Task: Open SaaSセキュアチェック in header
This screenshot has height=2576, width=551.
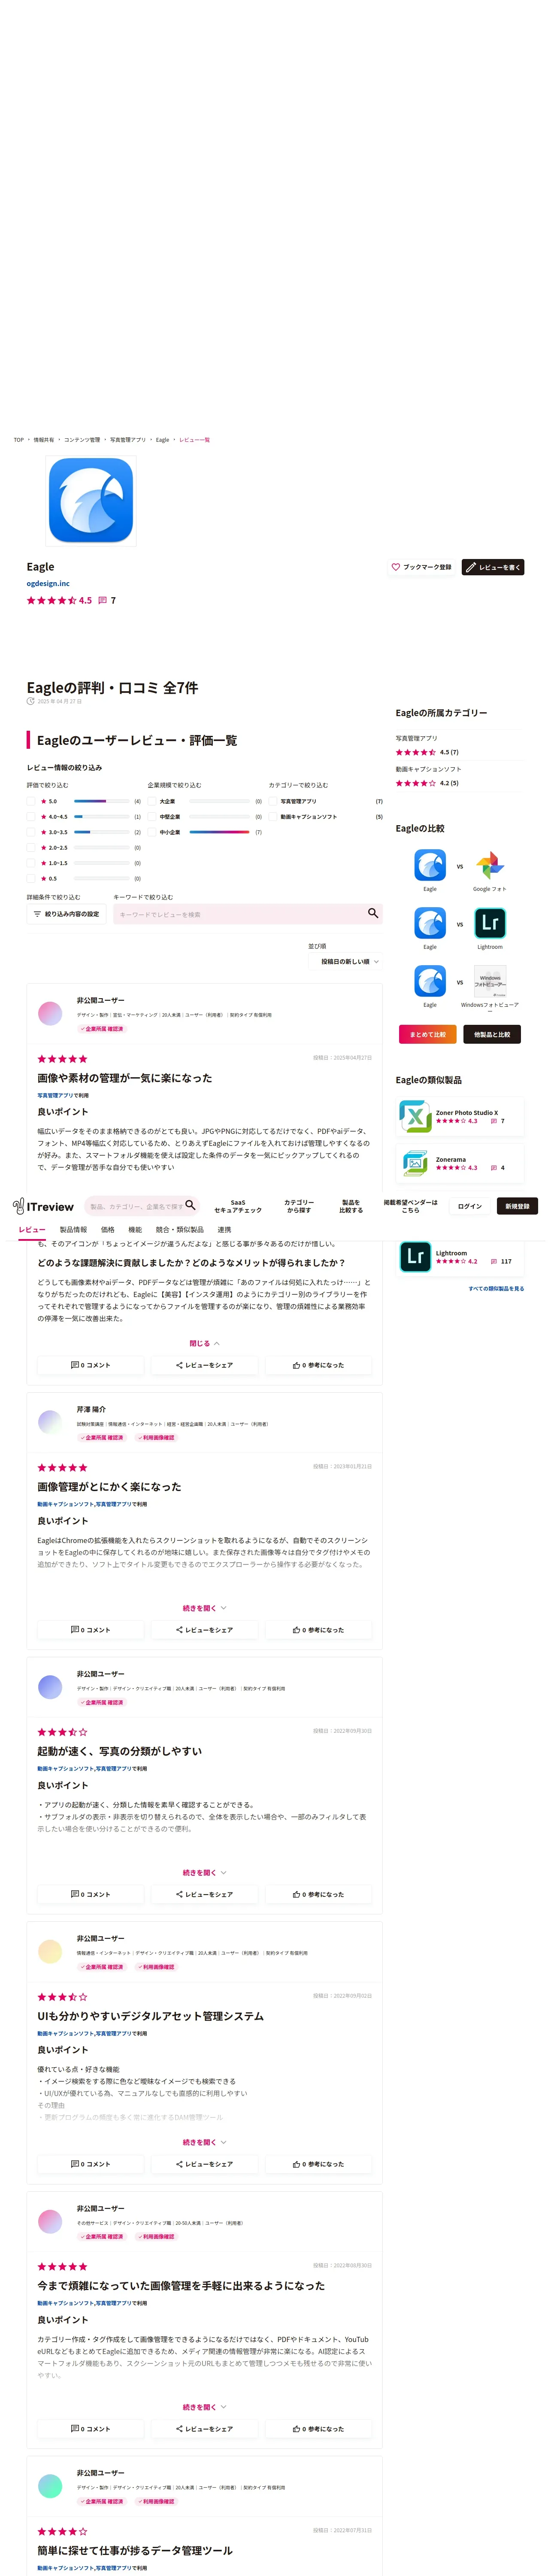Action: (238, 1207)
